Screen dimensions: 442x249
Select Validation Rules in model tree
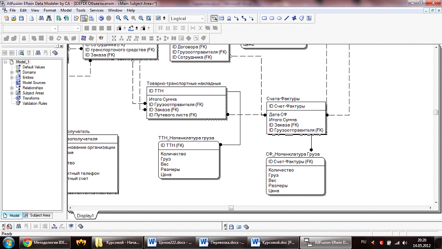(x=35, y=103)
